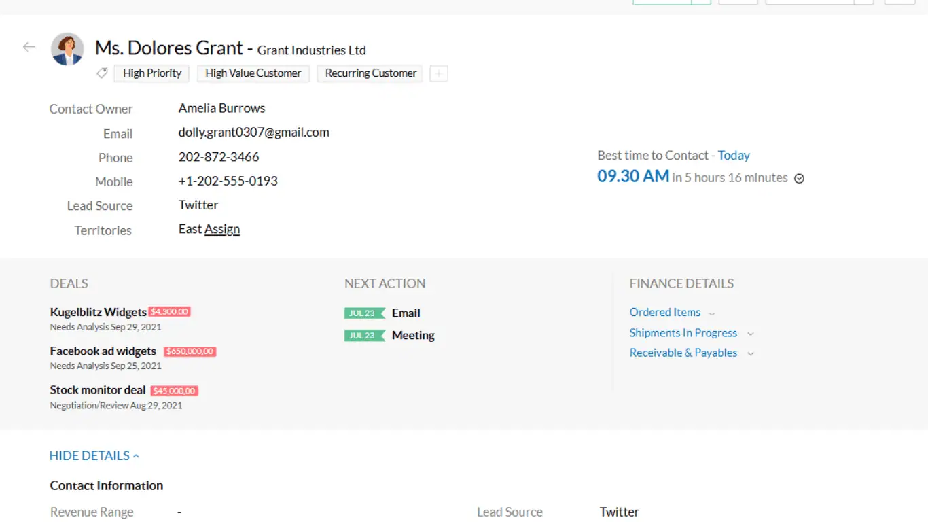Open the Stock monitor deal
Viewport: 928px width, 522px height.
coord(97,390)
